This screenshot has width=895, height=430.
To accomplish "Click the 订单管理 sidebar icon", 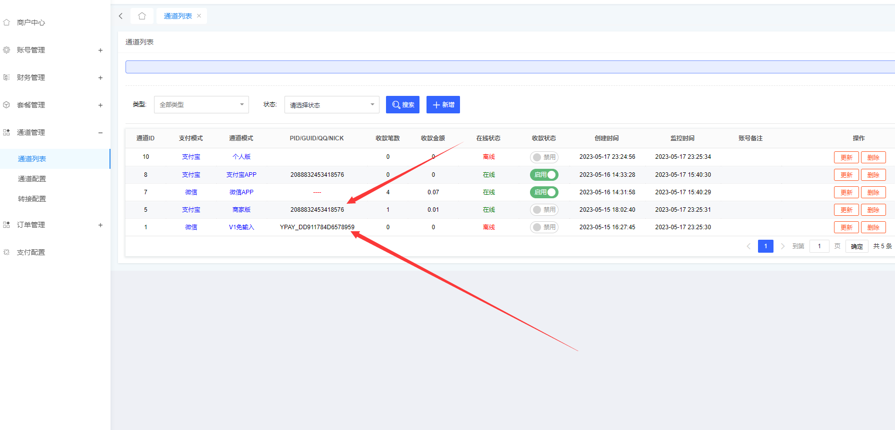I will pyautogui.click(x=6, y=225).
